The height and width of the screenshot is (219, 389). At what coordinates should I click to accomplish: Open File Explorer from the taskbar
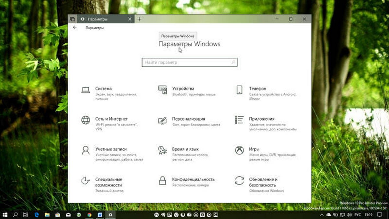tap(47, 215)
